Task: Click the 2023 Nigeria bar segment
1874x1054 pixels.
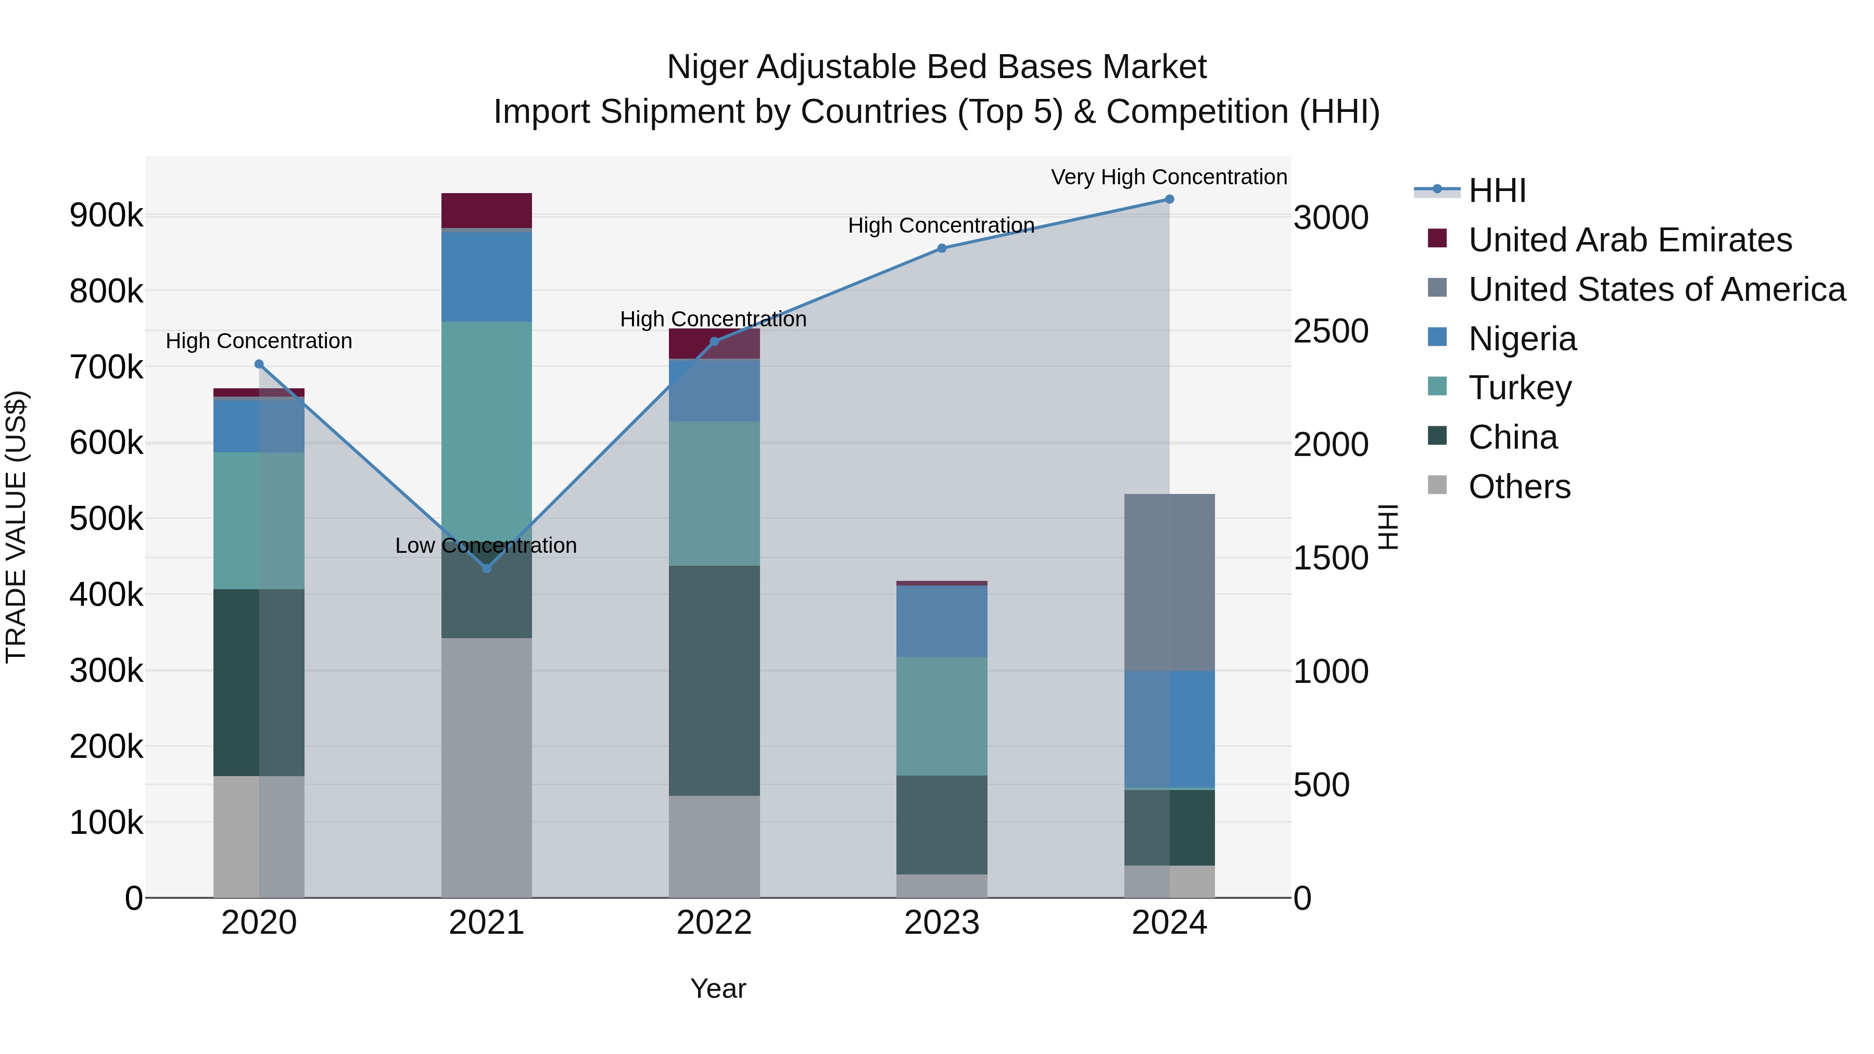Action: pyautogui.click(x=942, y=621)
